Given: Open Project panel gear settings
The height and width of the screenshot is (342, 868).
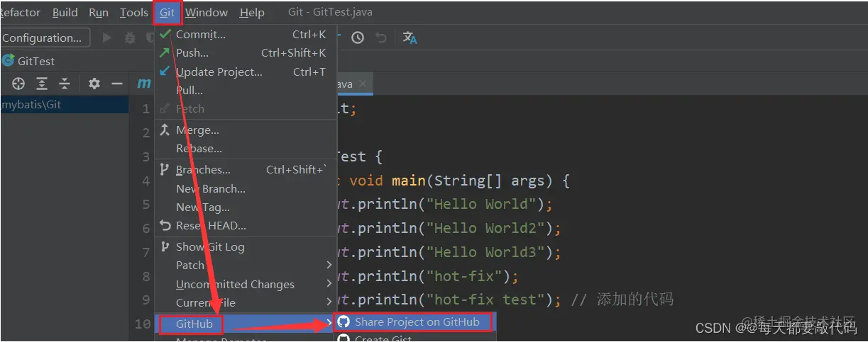Looking at the screenshot, I should 94,84.
